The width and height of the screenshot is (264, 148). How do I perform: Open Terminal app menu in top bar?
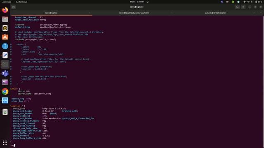click(x=21, y=2)
